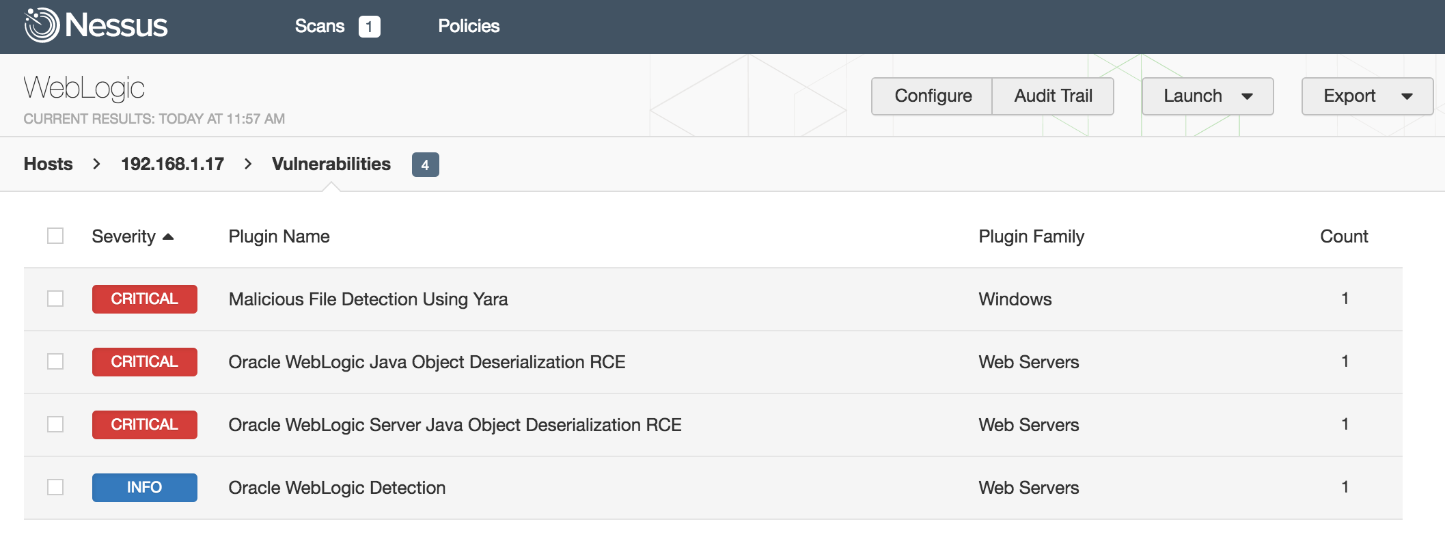
Task: Open the Policies tab
Action: click(469, 26)
